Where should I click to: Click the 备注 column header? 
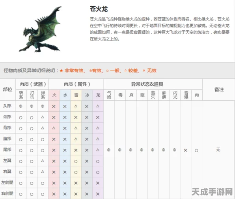point(219,89)
